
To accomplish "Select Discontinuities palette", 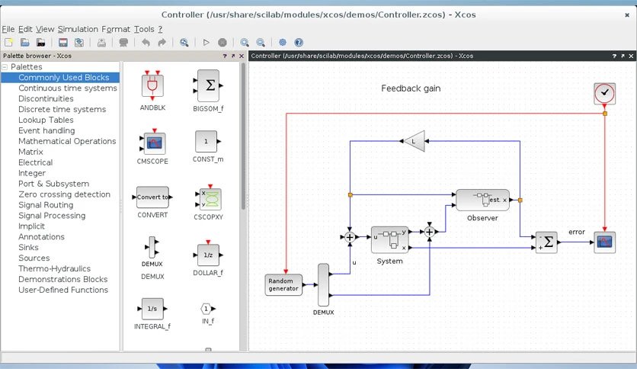I will (x=46, y=99).
